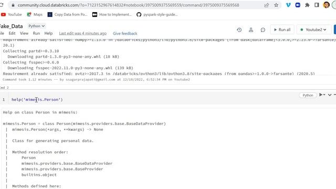This screenshot has height=189, width=336.
Task: Open the How to Implement... bookmark
Action: (112, 15)
